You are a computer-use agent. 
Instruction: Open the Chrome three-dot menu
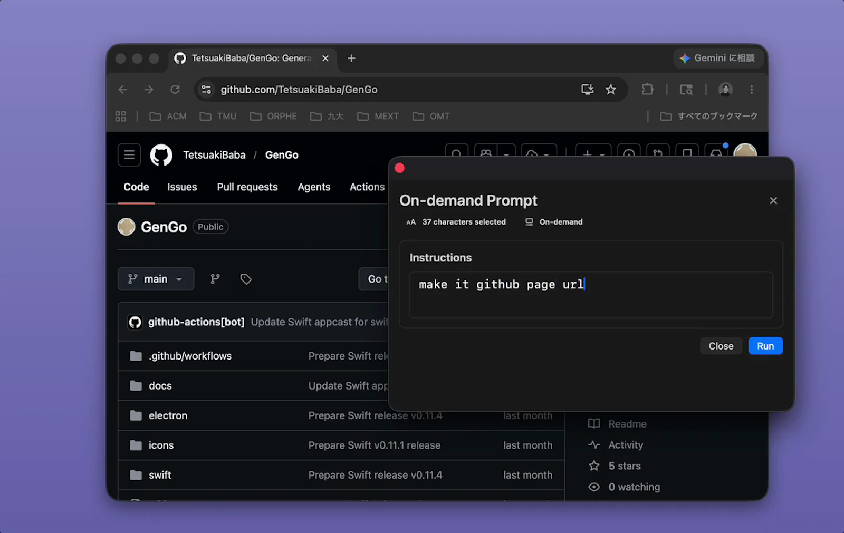[x=752, y=90]
